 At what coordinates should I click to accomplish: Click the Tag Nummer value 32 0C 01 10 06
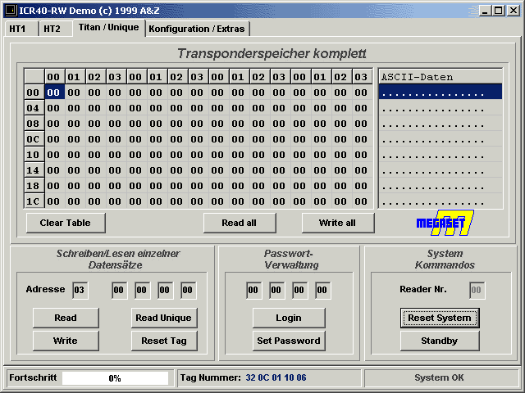pyautogui.click(x=276, y=378)
